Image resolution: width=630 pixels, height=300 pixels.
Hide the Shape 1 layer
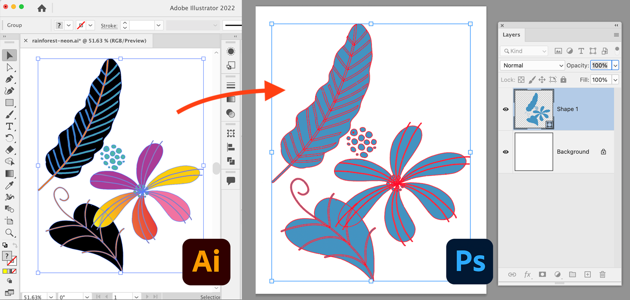pyautogui.click(x=506, y=109)
